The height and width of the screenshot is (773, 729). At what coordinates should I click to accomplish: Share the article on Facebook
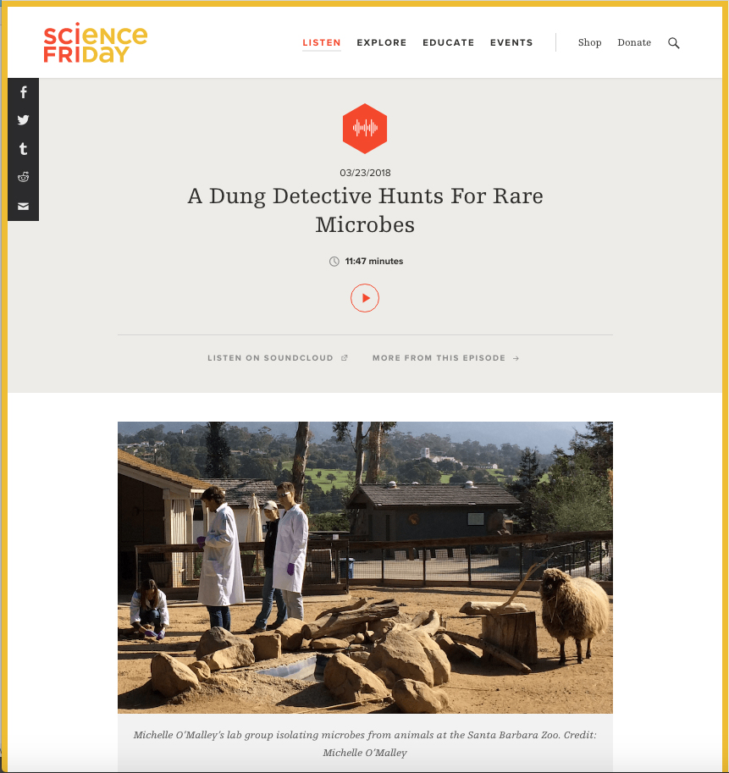[23, 92]
